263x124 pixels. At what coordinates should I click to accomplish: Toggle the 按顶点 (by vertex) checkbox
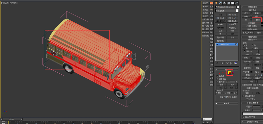(218, 76)
